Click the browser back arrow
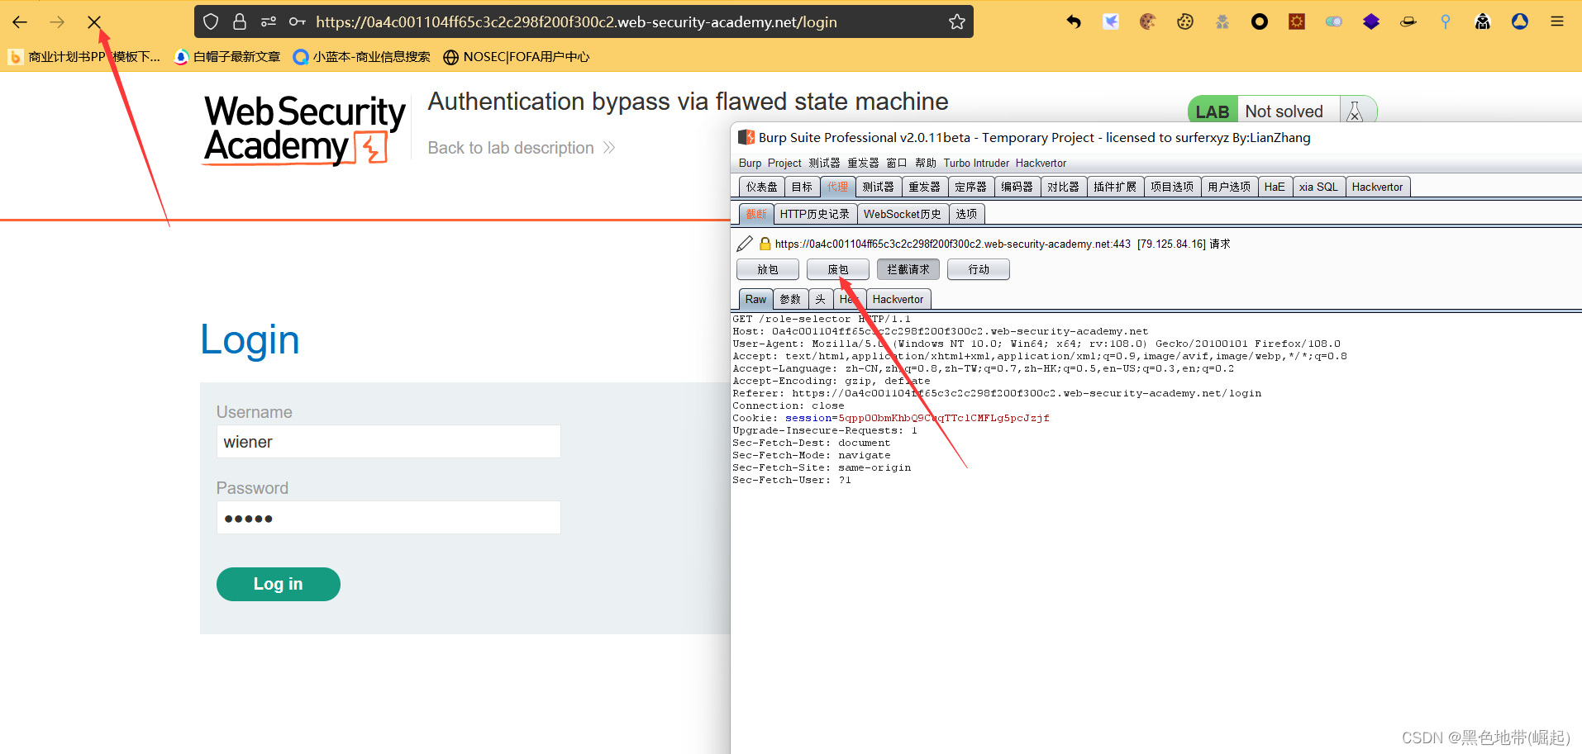Screen dimensions: 1582x754 click(20, 22)
